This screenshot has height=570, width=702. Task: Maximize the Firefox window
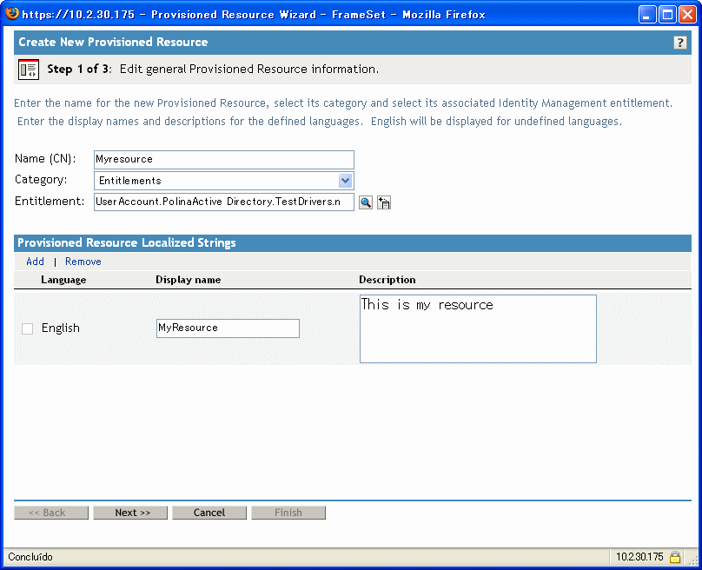coord(667,15)
